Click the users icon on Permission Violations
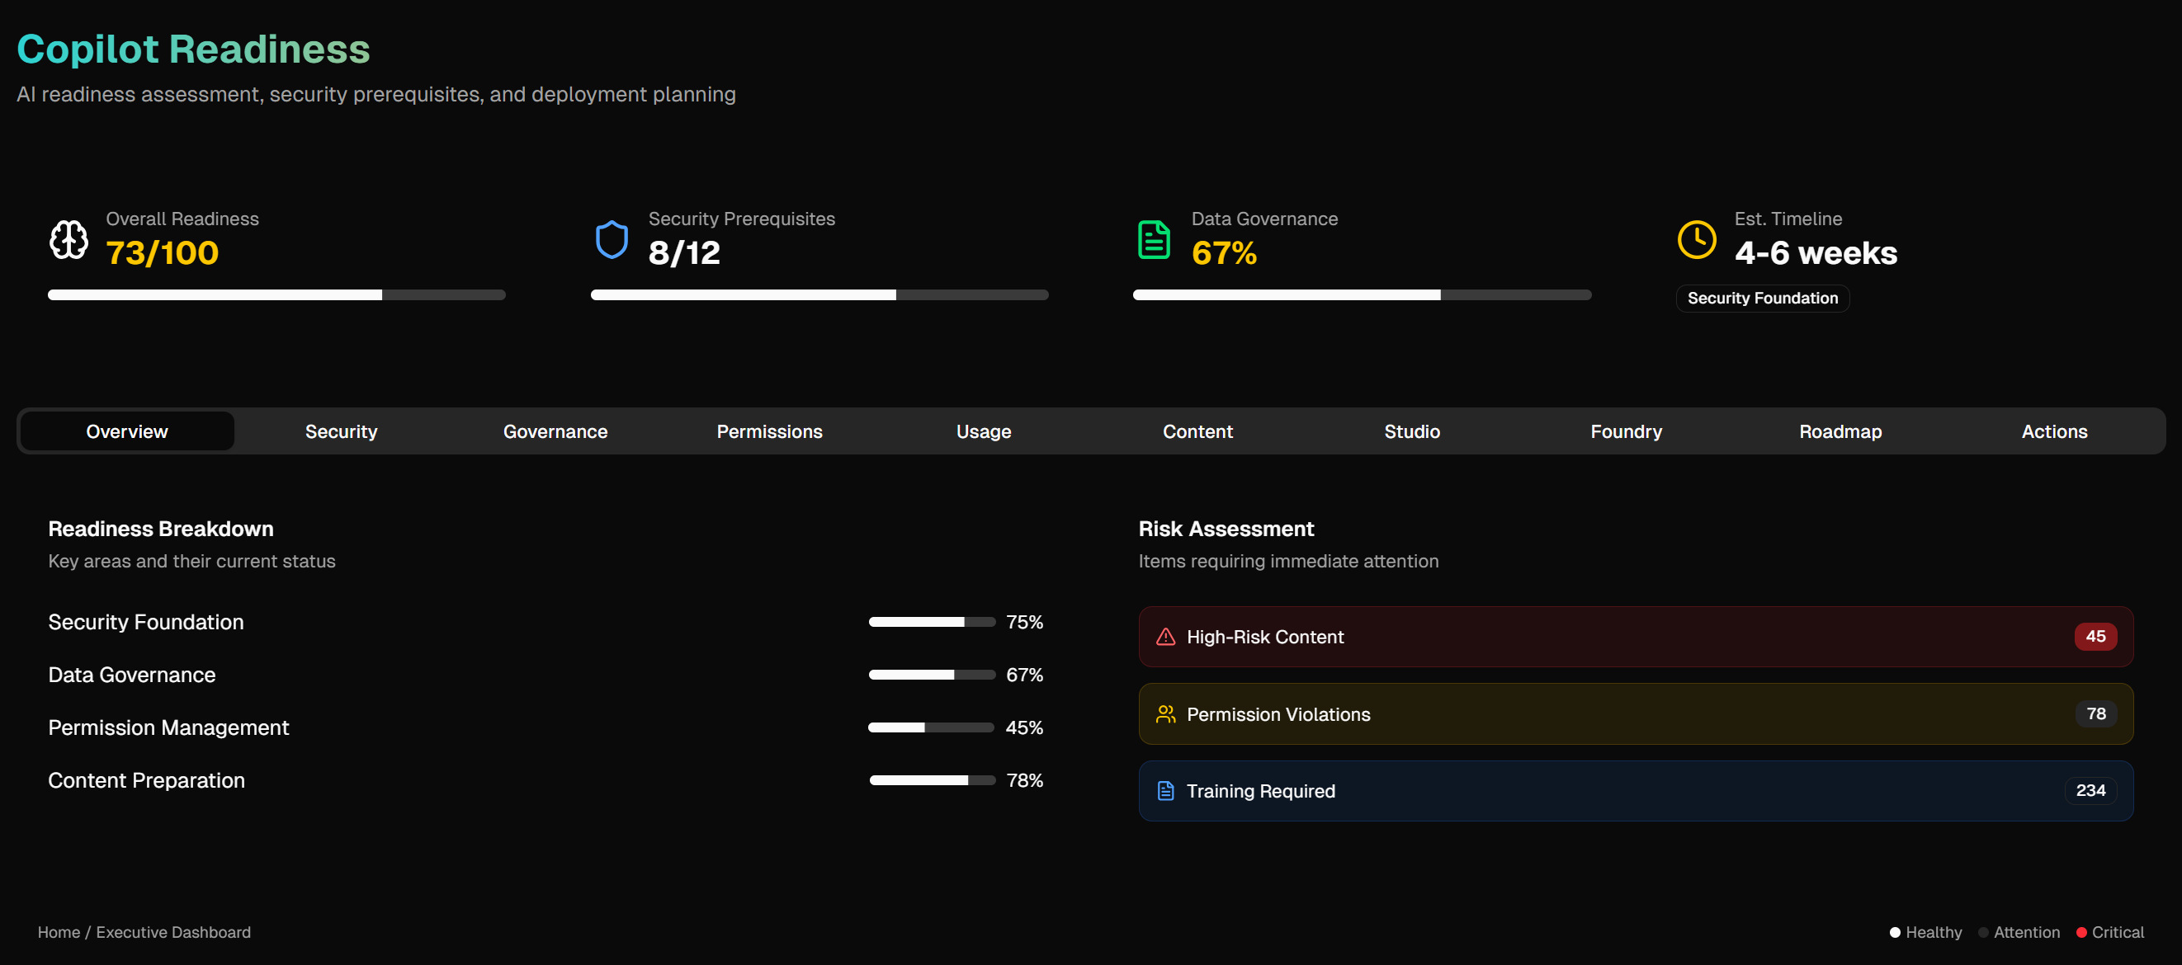 click(1164, 714)
